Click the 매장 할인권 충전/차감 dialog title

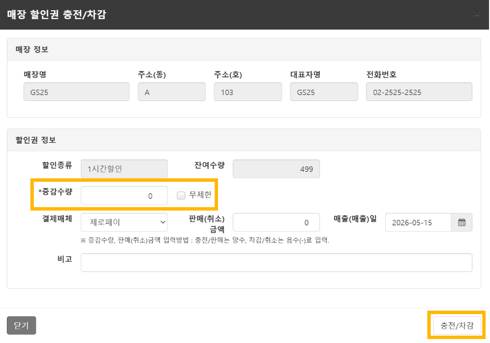click(x=56, y=14)
